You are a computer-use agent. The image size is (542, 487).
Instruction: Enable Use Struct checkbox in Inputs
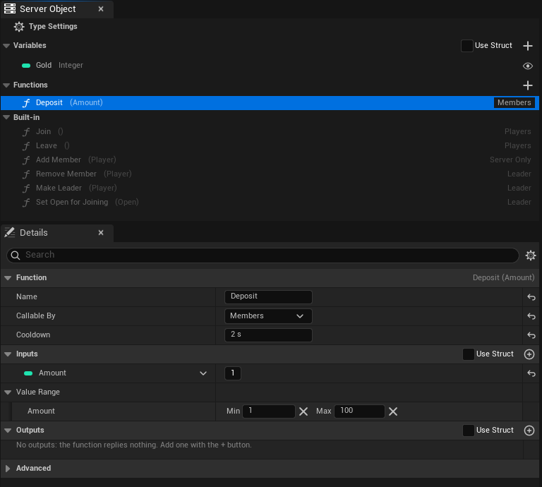(x=468, y=354)
